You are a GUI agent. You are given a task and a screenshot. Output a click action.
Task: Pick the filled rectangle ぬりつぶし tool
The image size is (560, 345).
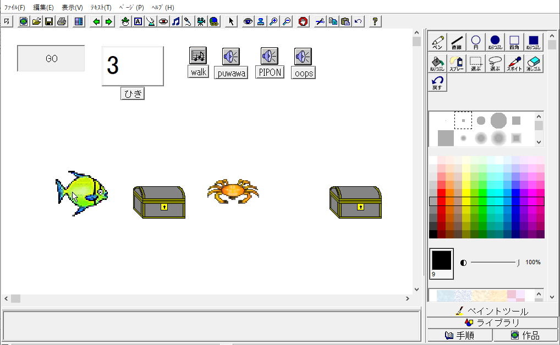534,42
